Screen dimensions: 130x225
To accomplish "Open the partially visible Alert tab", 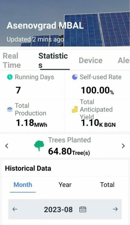I will [x=124, y=60].
